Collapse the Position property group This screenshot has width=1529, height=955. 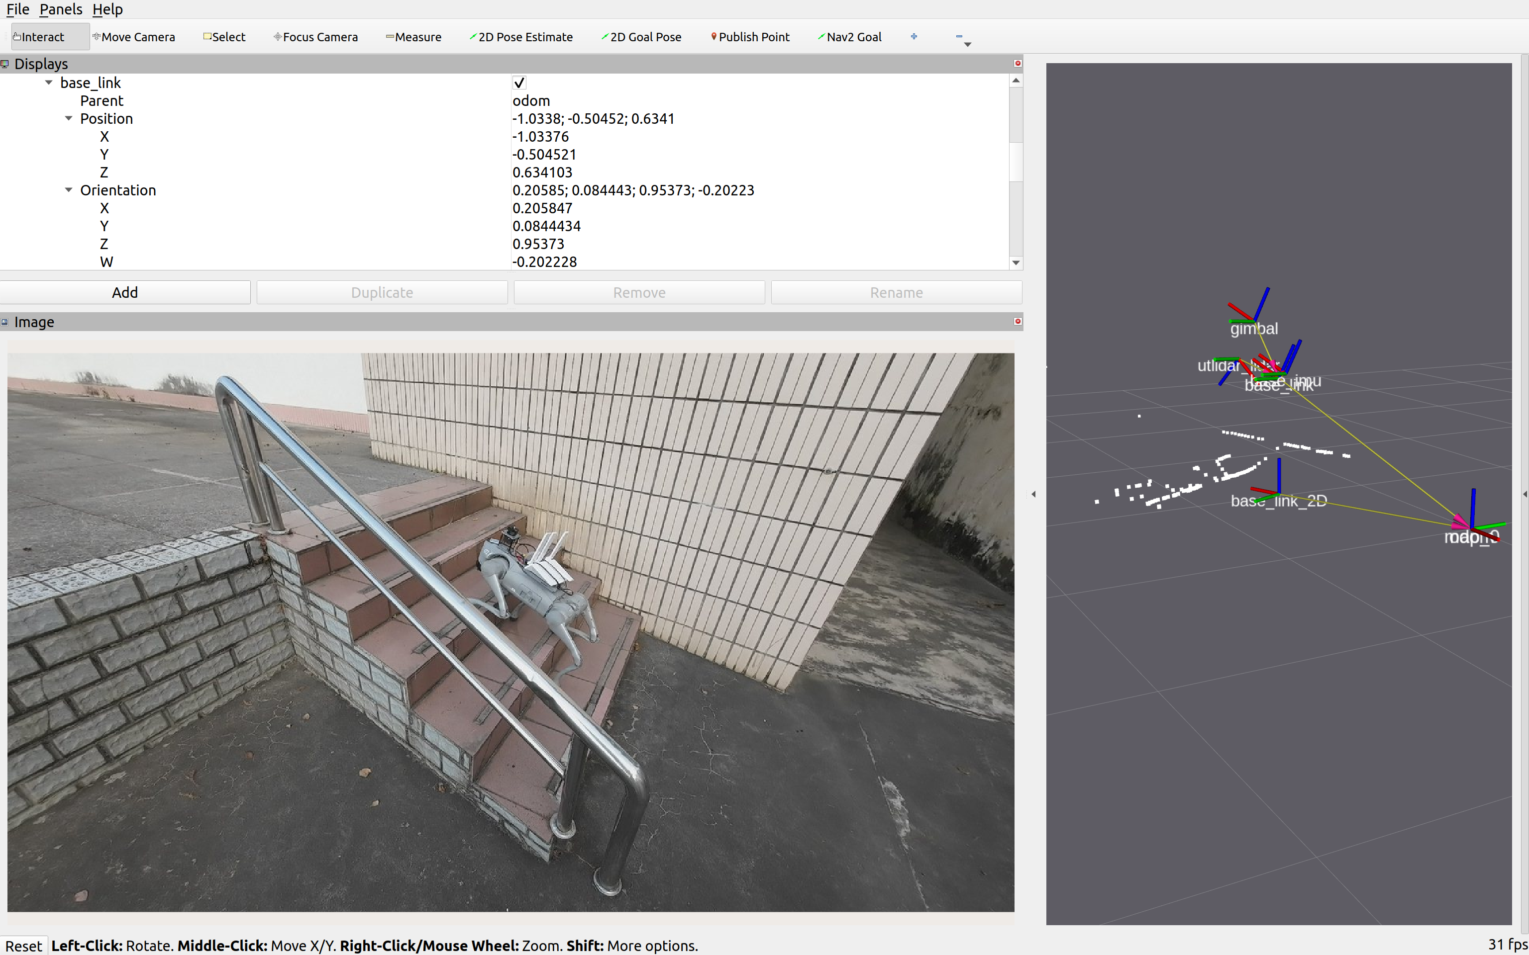click(x=69, y=119)
